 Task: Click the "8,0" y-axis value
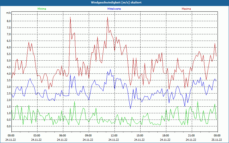click(x=9, y=21)
